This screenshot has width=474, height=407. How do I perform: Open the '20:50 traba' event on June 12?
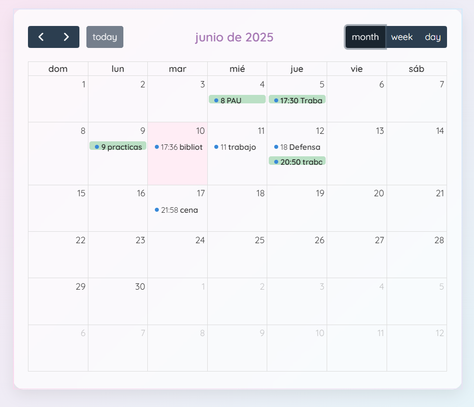pyautogui.click(x=297, y=161)
